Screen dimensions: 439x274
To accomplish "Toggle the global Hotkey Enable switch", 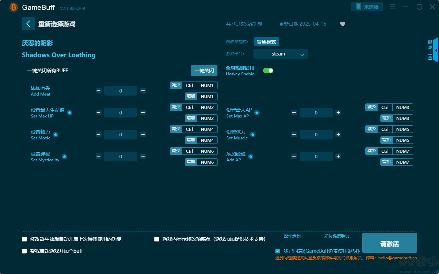I will click(x=268, y=71).
